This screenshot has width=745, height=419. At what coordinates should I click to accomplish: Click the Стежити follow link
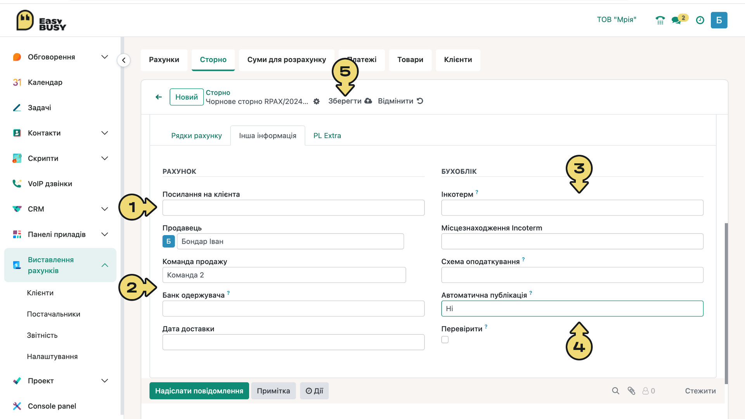[700, 391]
